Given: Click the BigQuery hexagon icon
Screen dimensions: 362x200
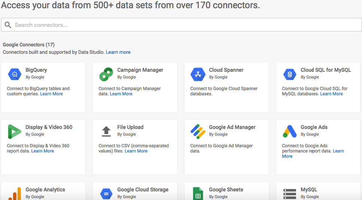Looking at the screenshot, I should 15,74.
